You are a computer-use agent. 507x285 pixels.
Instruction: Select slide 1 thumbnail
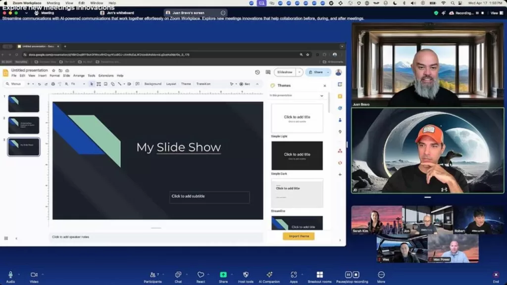click(24, 103)
